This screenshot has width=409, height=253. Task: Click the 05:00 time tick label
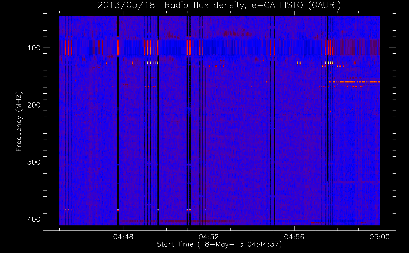(x=380, y=237)
